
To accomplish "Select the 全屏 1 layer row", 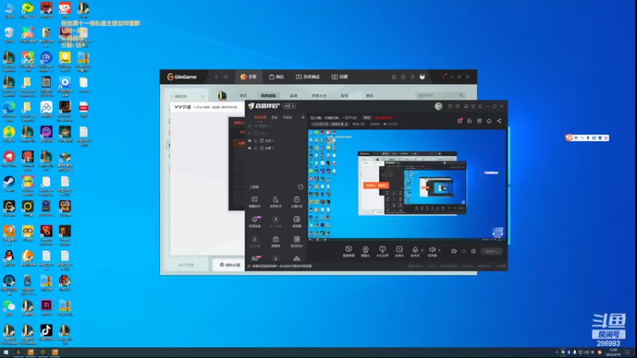I will 276,148.
